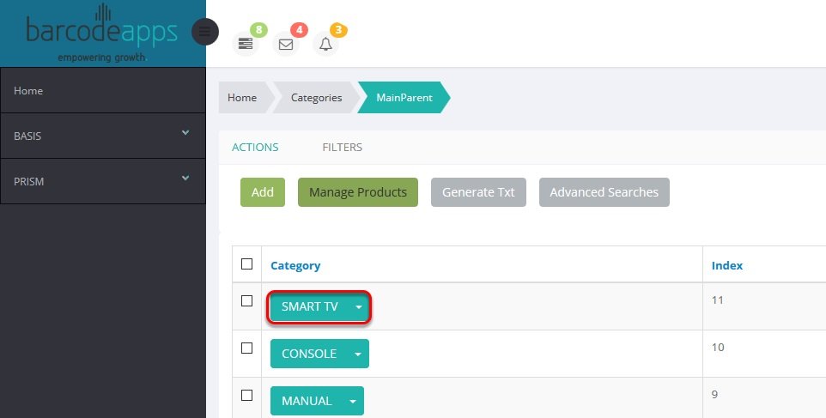Toggle the hamburger sidebar menu button
826x418 pixels.
tap(205, 32)
